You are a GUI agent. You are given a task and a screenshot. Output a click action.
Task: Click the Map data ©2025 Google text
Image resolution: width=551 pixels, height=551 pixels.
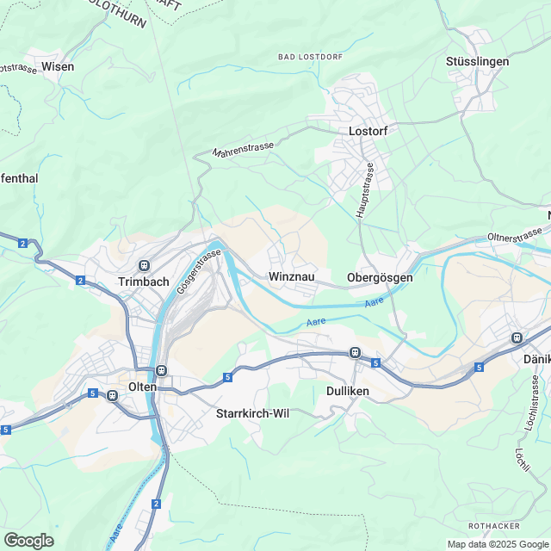pos(498,545)
